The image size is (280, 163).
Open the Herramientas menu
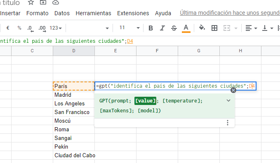tap(93, 13)
